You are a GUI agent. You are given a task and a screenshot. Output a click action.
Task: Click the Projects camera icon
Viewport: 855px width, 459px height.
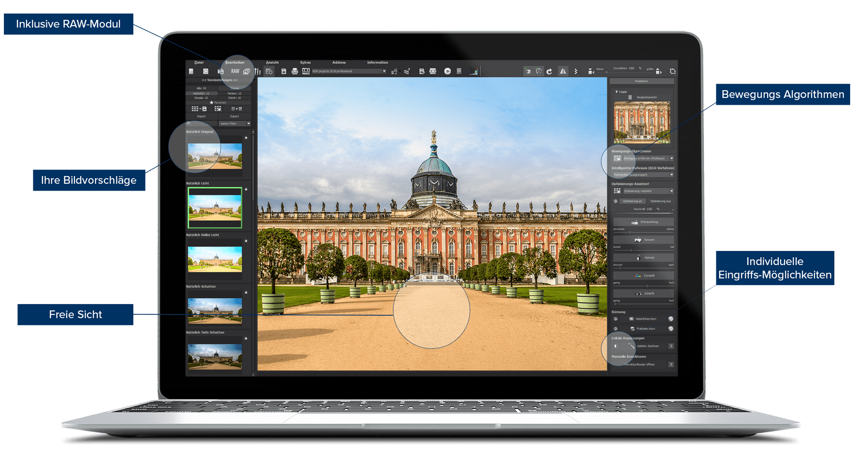pyautogui.click(x=306, y=71)
